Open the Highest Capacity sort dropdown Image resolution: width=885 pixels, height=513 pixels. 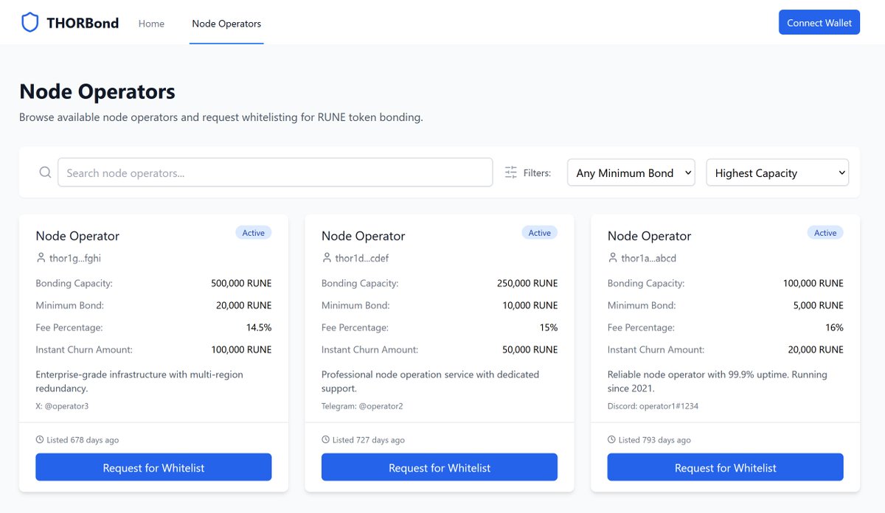tap(777, 172)
